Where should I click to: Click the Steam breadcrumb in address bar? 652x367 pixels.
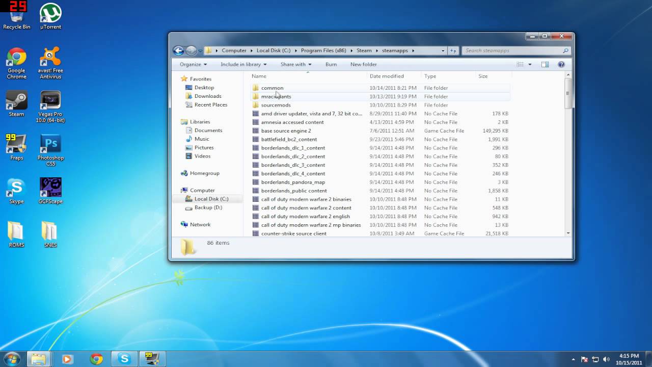click(x=364, y=50)
